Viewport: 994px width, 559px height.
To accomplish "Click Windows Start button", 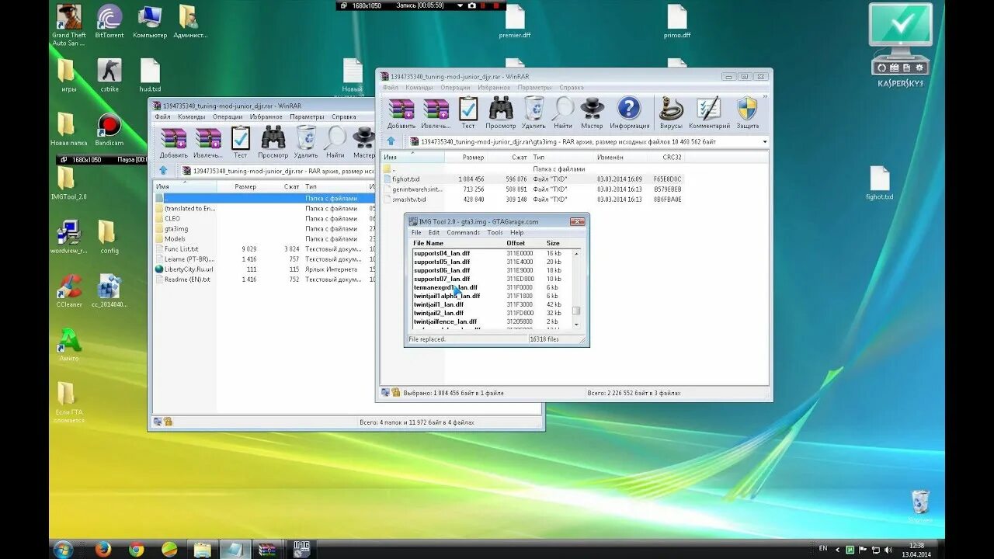I will (63, 549).
